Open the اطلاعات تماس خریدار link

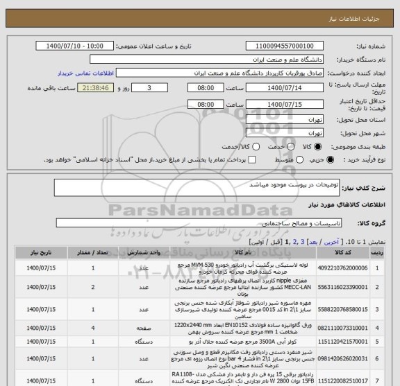coord(85,73)
